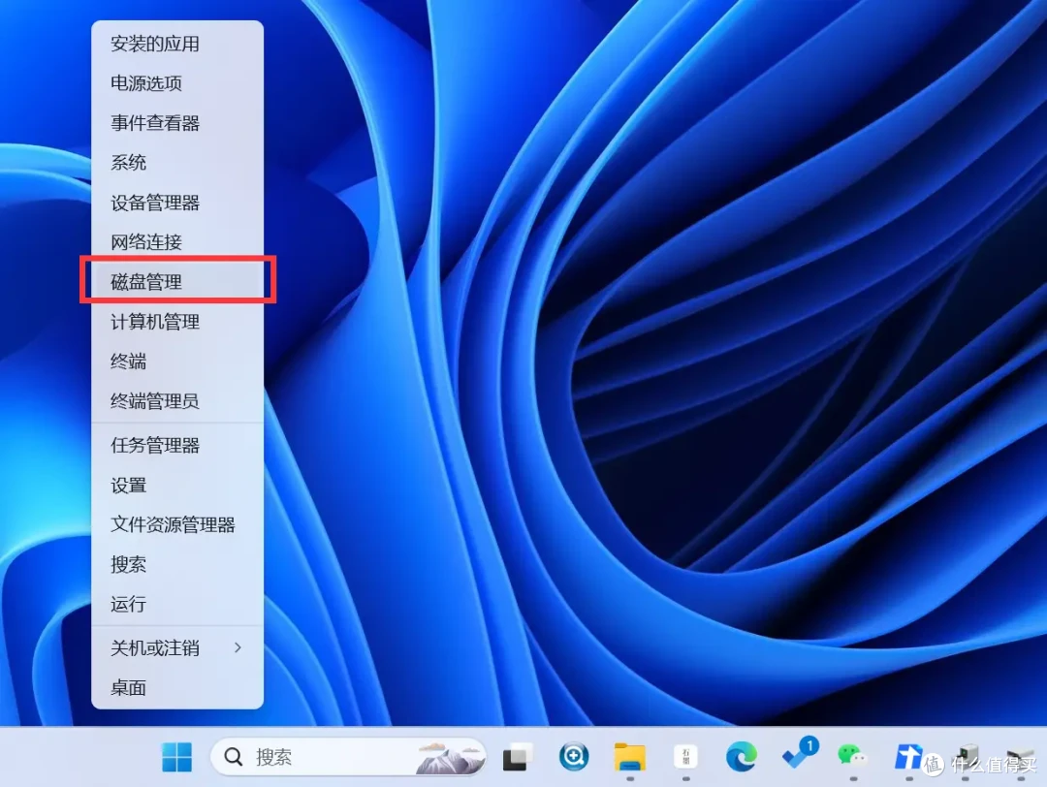Image resolution: width=1047 pixels, height=787 pixels.
Task: Choose 系统 from the menu
Action: click(177, 163)
